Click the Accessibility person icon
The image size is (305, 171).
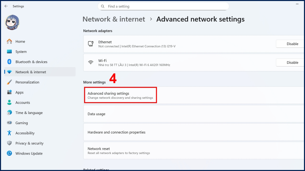pyautogui.click(x=9, y=133)
